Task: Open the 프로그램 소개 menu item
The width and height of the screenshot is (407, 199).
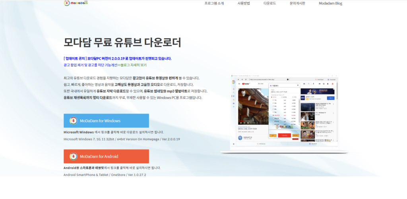Action: (214, 3)
